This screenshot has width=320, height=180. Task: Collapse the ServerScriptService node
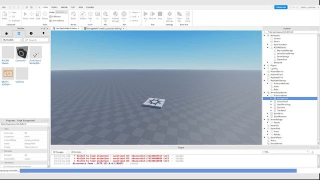point(264,92)
